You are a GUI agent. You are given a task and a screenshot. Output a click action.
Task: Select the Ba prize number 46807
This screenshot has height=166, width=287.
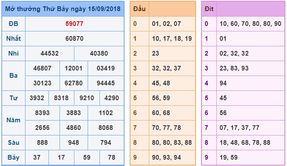pos(42,68)
